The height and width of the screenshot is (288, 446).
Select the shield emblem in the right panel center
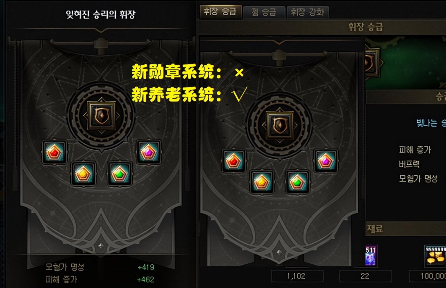(x=280, y=124)
